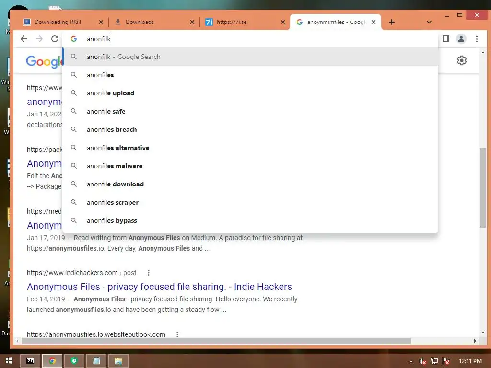Click search icon beside 'anonfiles bypass'
Image resolution: width=491 pixels, height=368 pixels.
pyautogui.click(x=73, y=220)
